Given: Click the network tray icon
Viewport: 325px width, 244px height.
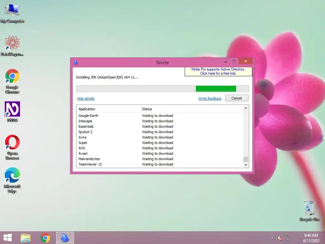Looking at the screenshot, I should point(288,238).
